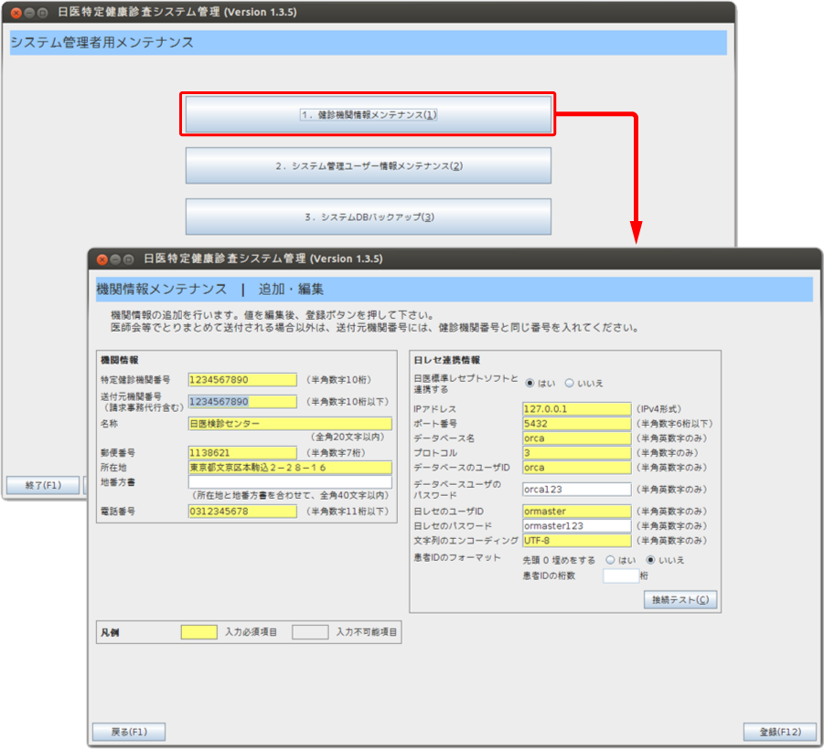824x750 pixels.
Task: Open システムDBバックアップ(3) button
Action: coord(368,217)
